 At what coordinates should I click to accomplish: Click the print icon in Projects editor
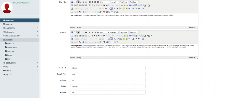(133, 39)
